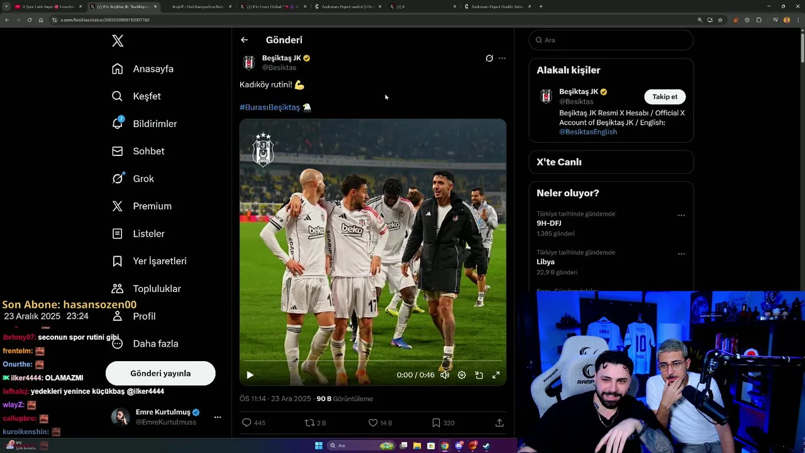This screenshot has width=805, height=453.
Task: Click the Gönderi yayınla button
Action: (x=160, y=373)
